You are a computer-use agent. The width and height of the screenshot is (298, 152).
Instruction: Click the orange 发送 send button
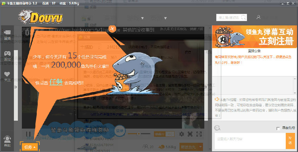(290, 141)
